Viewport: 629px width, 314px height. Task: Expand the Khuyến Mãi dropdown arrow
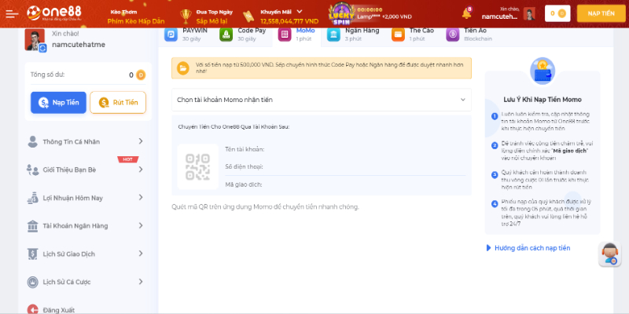click(x=300, y=12)
